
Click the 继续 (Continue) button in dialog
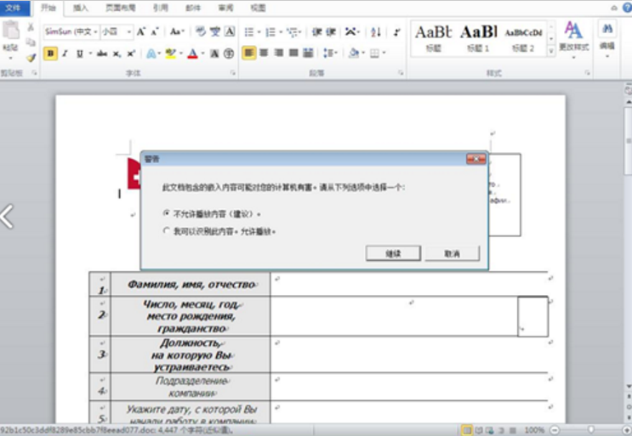click(x=392, y=253)
